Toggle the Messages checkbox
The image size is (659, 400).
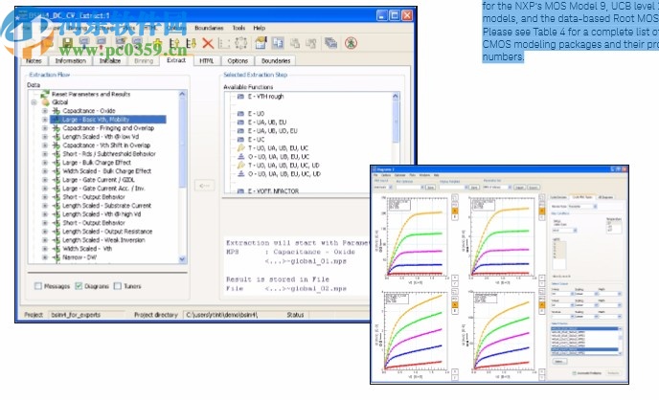(x=38, y=286)
